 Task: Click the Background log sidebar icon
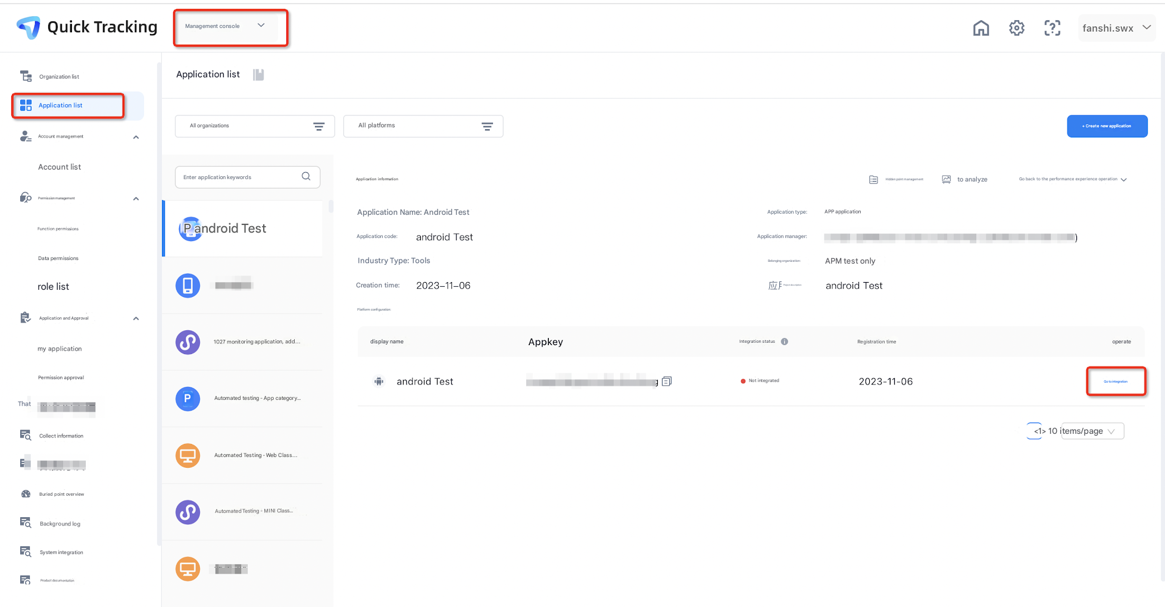click(x=26, y=523)
